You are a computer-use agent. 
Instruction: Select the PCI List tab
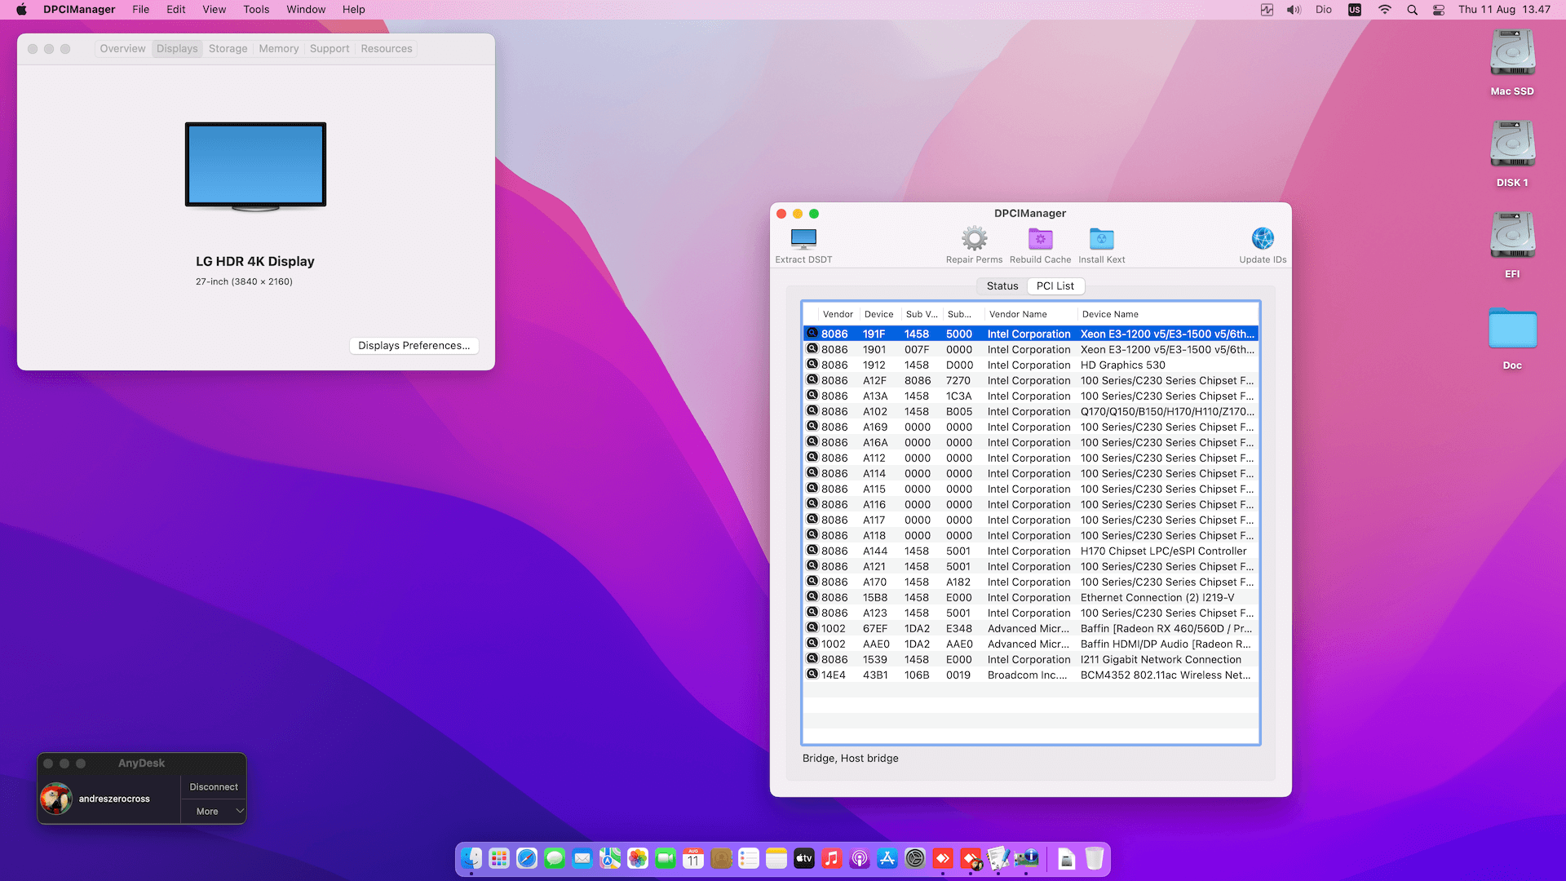[x=1055, y=286]
